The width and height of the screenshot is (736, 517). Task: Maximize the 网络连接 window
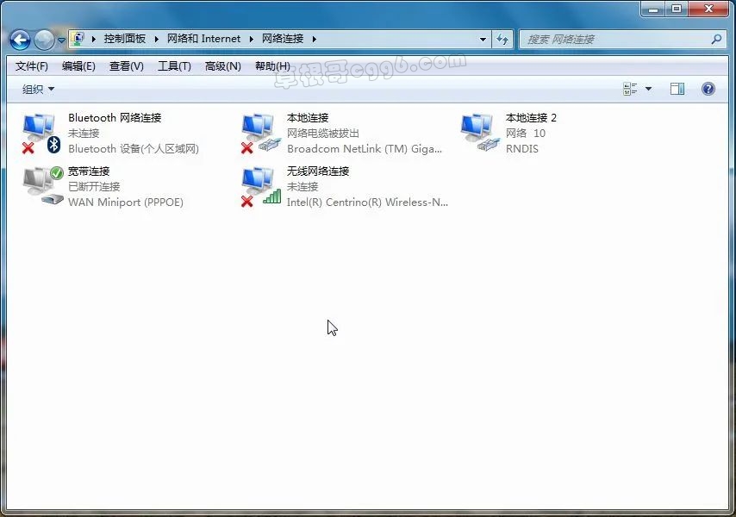coord(677,9)
